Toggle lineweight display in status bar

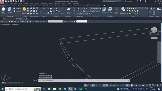pos(111,85)
